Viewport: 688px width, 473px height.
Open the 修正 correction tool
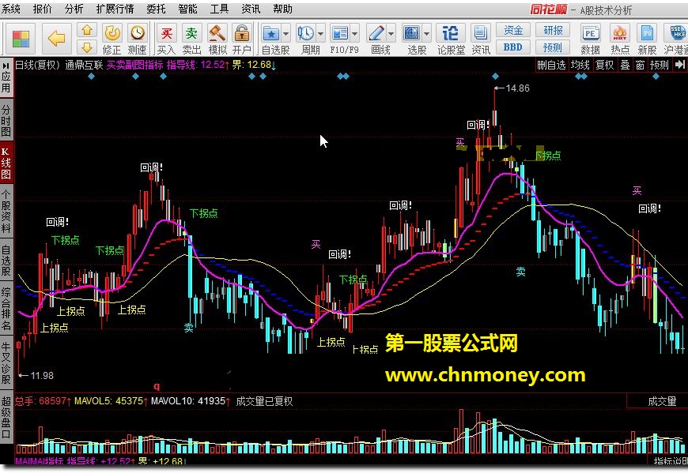pos(112,39)
